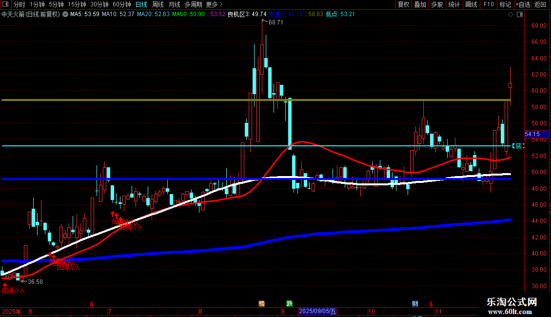Click the 叠加 overlay button

pos(420,4)
